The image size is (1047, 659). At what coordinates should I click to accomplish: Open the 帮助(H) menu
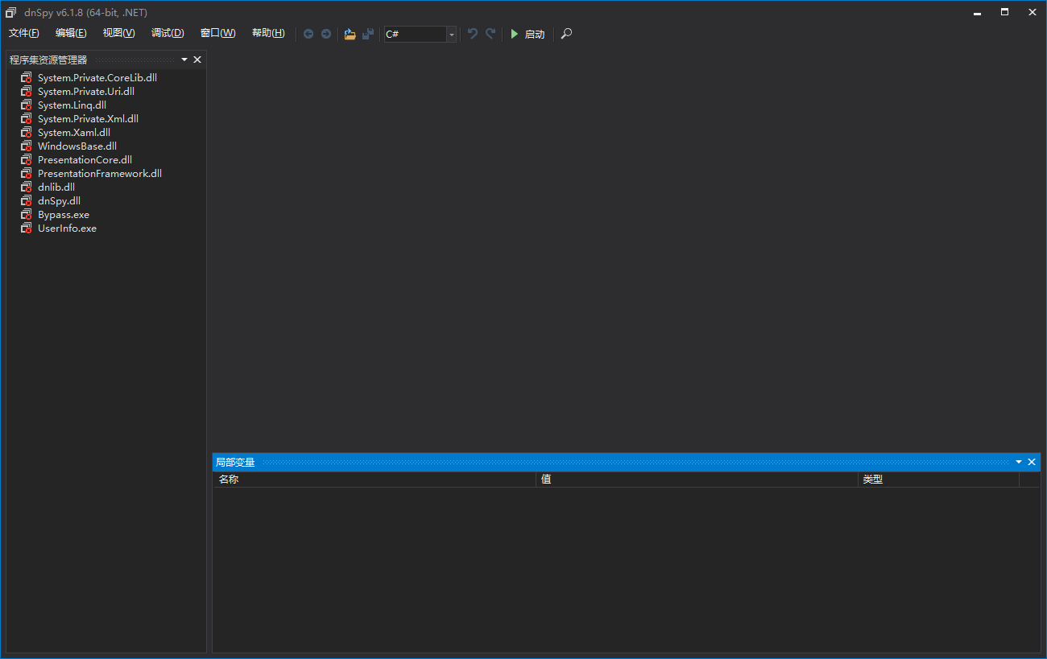268,33
